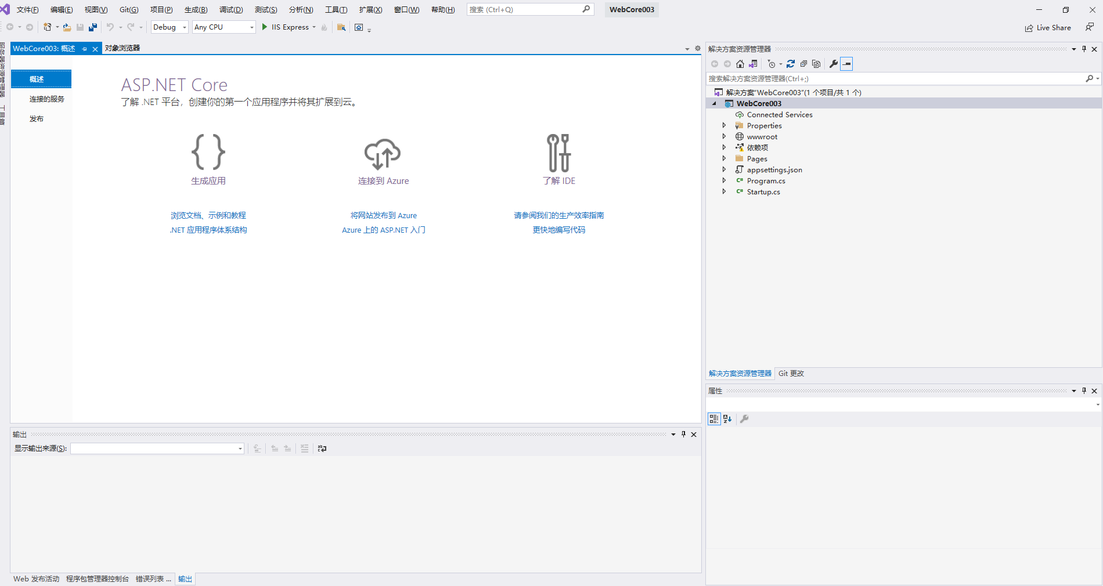The image size is (1103, 586).
Task: Click the New Project toolbar icon
Action: 48,27
